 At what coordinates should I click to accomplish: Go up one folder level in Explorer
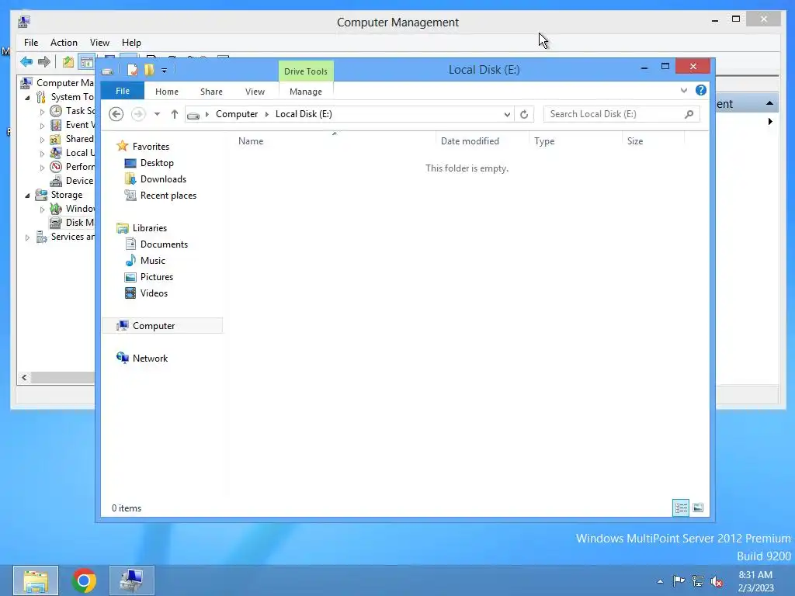tap(175, 114)
